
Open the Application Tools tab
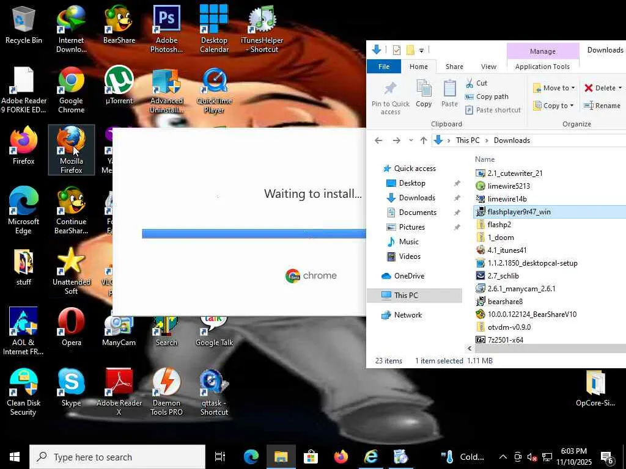click(x=542, y=67)
